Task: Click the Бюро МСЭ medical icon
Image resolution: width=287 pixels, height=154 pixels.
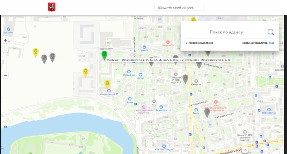Action: point(168,42)
